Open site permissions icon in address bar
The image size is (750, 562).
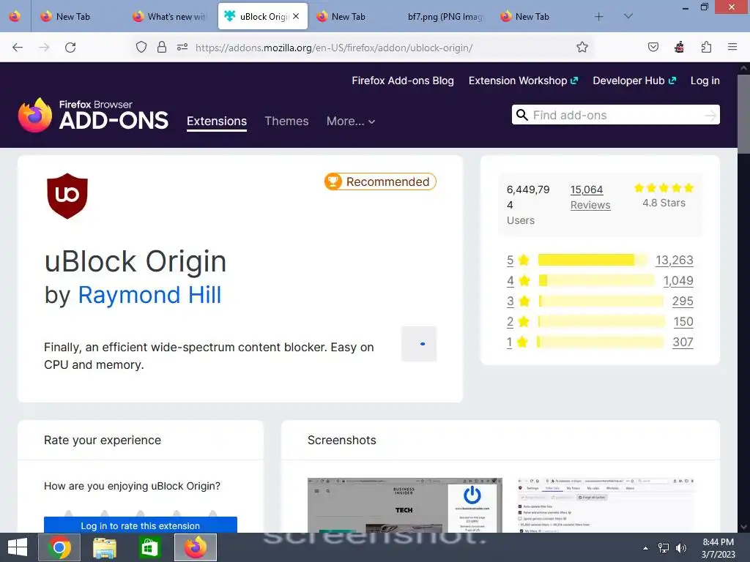182,48
